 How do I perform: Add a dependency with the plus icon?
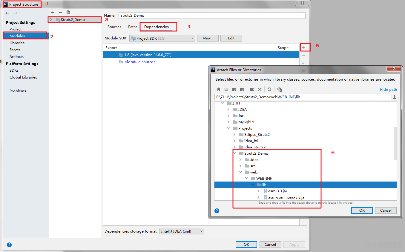click(x=303, y=47)
